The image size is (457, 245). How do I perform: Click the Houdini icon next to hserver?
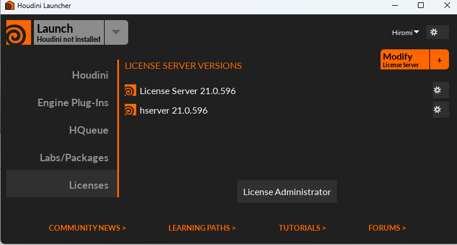coord(130,110)
